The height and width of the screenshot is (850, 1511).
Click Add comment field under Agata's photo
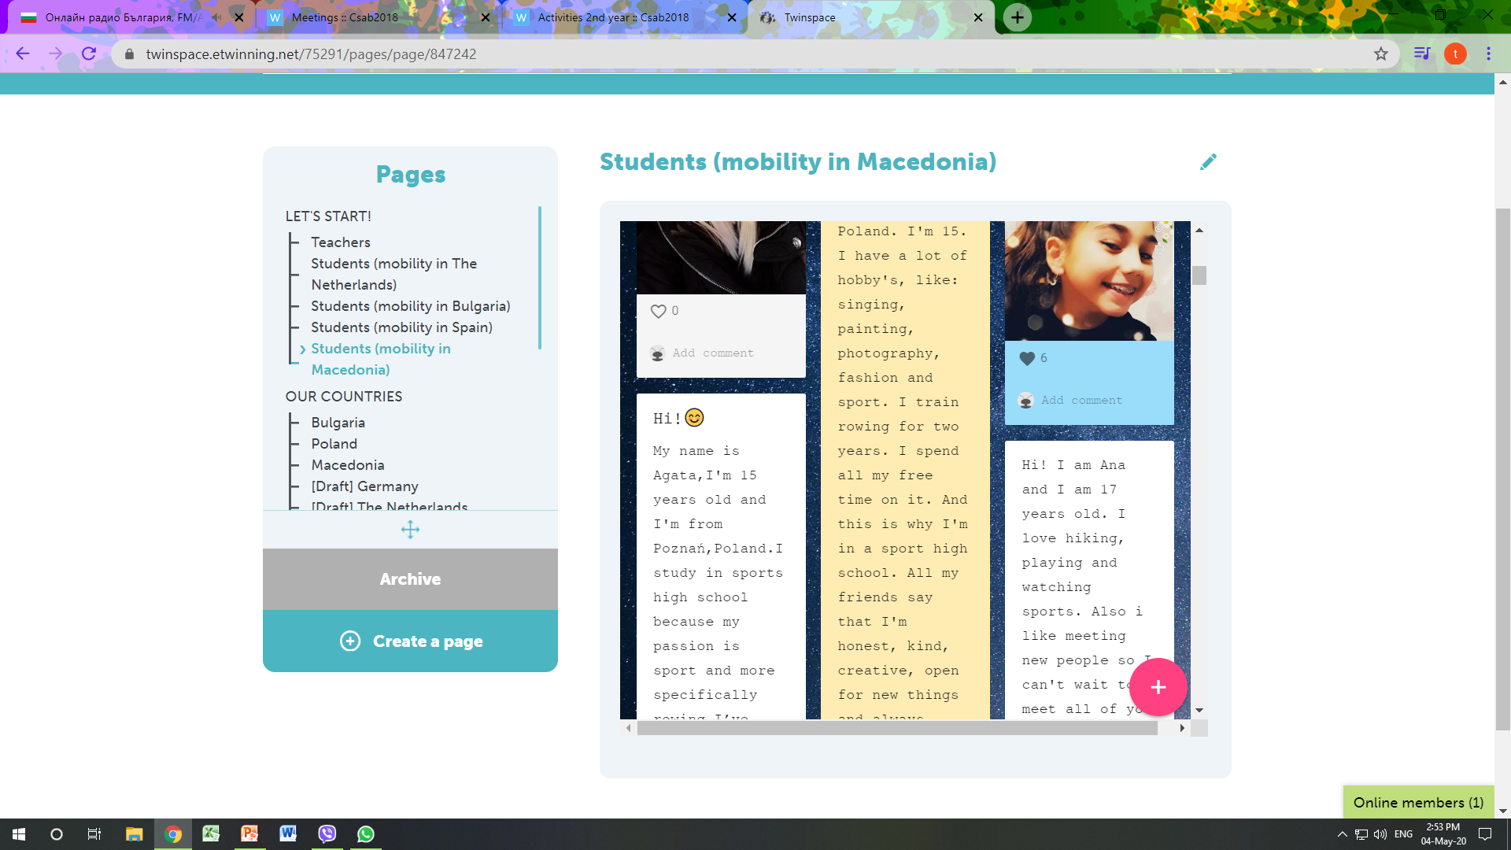click(x=712, y=353)
